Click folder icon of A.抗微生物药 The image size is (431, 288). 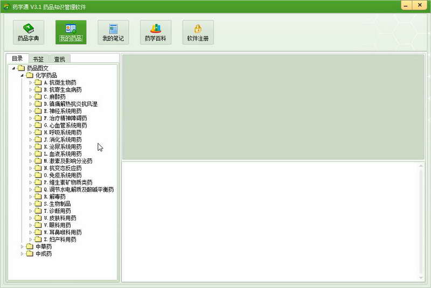(x=38, y=82)
